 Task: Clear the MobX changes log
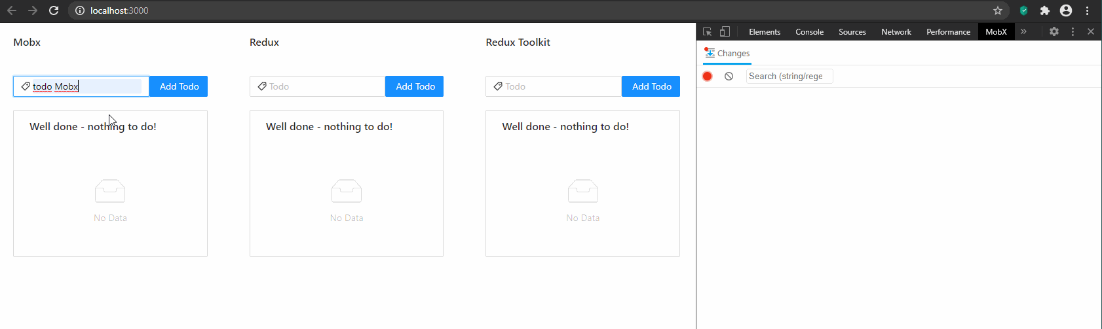pos(729,77)
